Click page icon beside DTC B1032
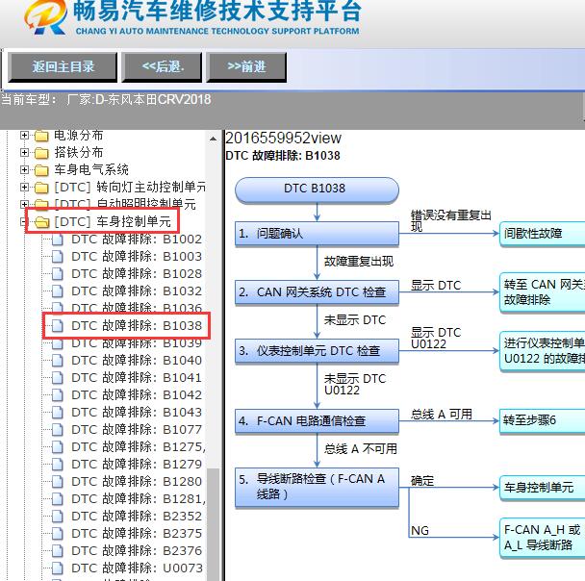 point(57,290)
